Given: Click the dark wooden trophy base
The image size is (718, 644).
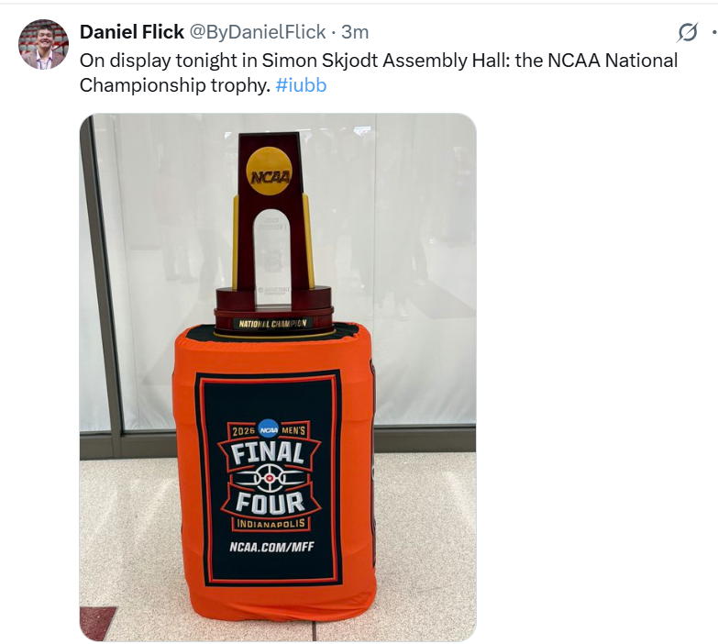Looking at the screenshot, I should pos(273,301).
